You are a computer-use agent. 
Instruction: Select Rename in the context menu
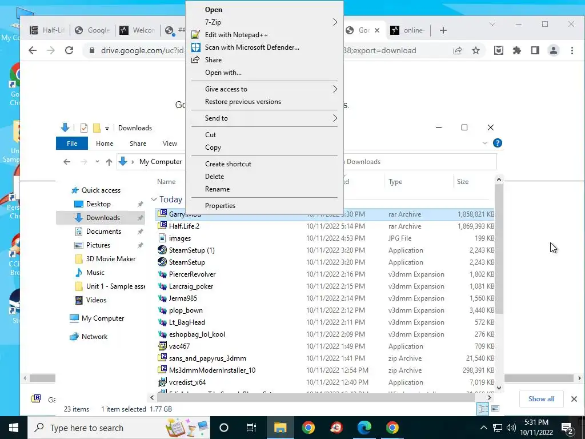tap(217, 189)
